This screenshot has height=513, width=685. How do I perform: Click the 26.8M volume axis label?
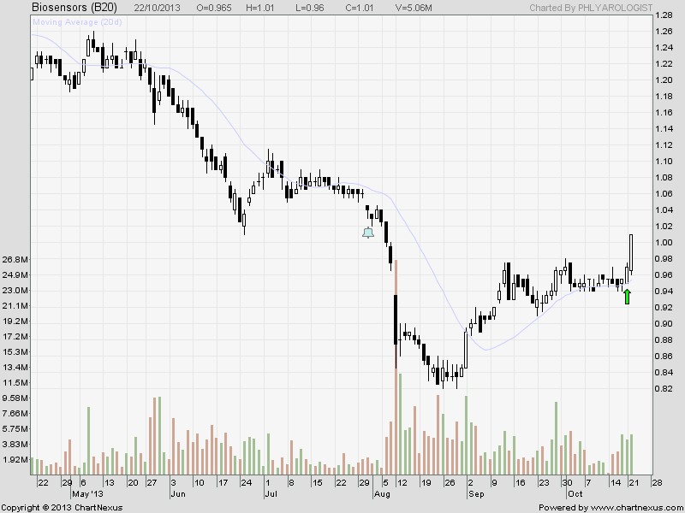16,259
